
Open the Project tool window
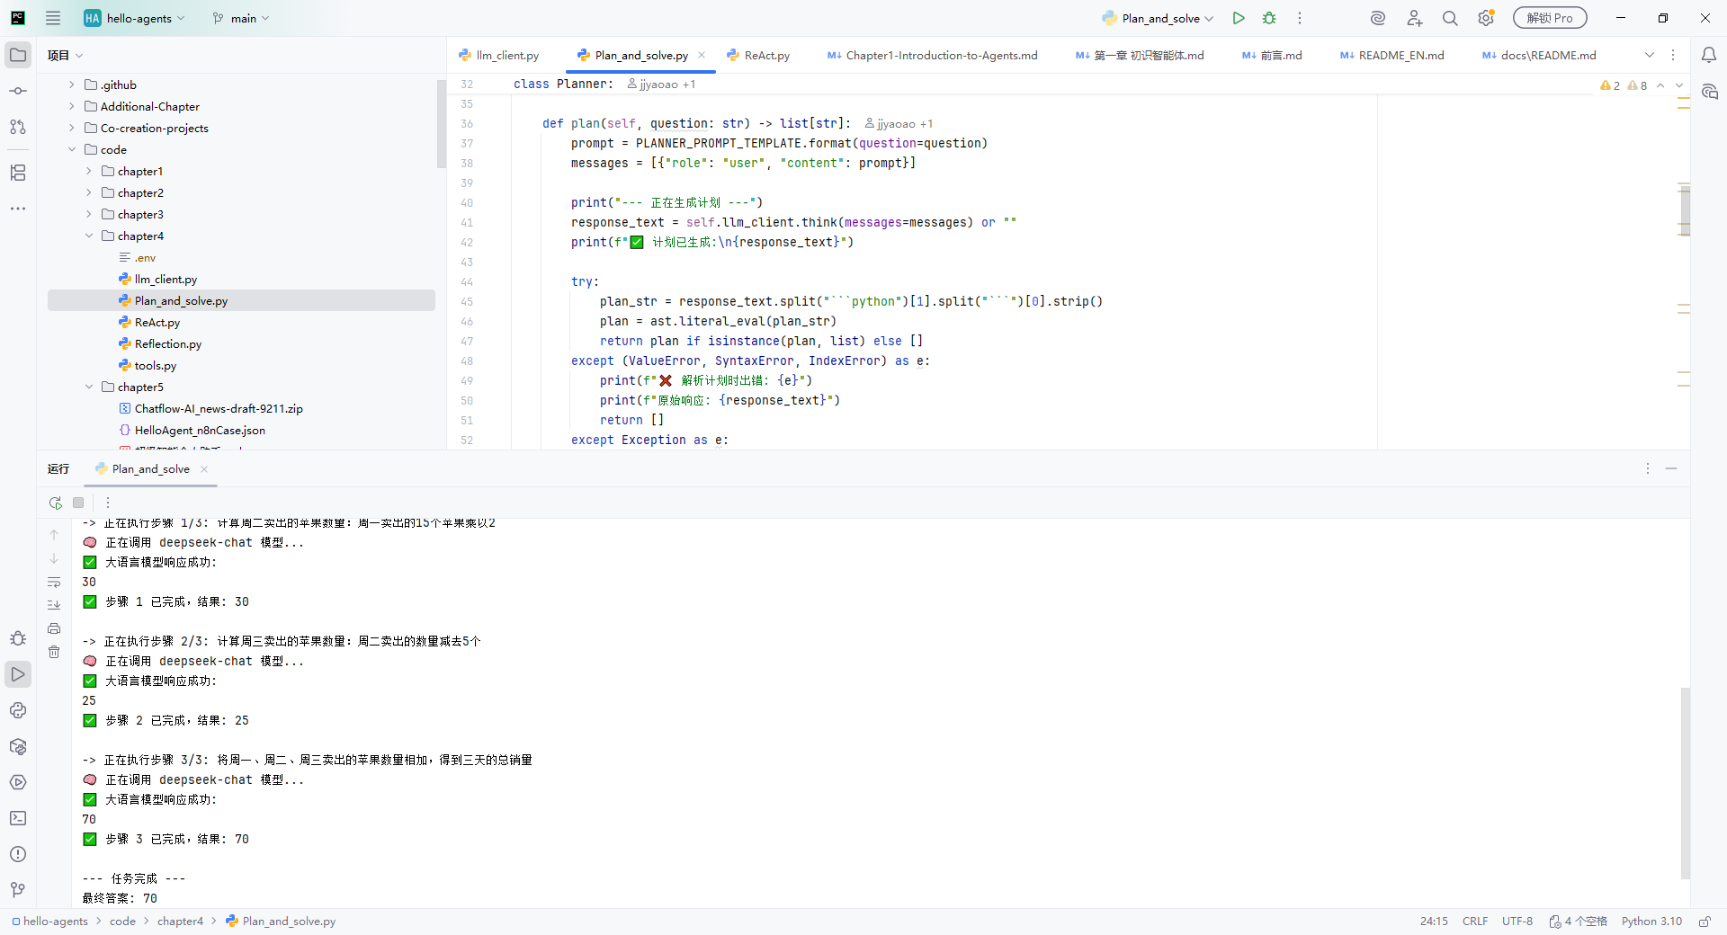pyautogui.click(x=18, y=55)
